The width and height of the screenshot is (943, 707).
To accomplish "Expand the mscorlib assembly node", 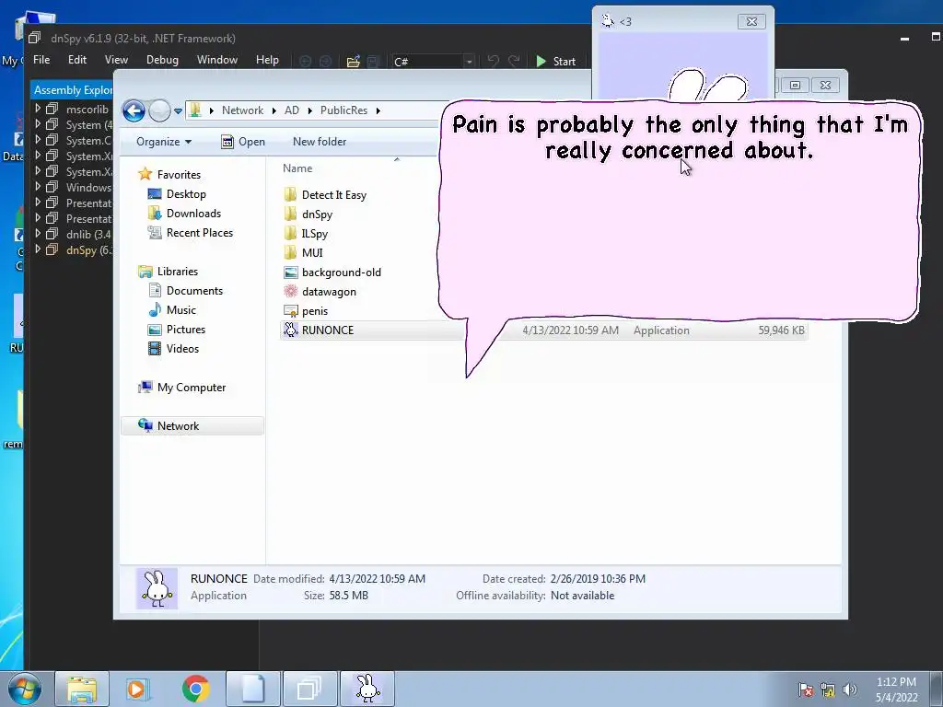I will pos(38,109).
